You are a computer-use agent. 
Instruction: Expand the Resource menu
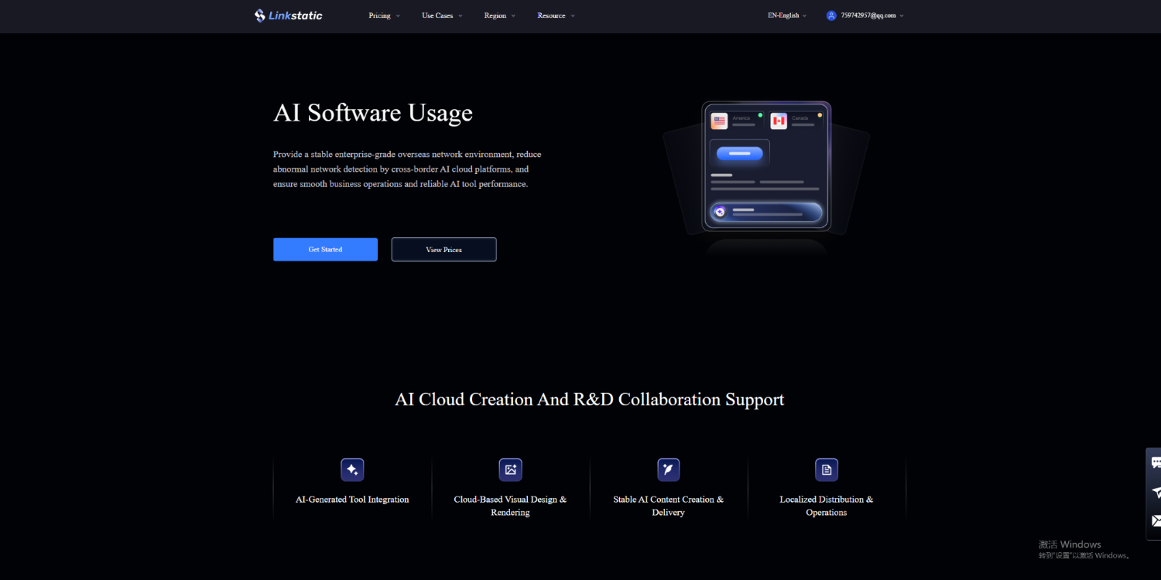click(556, 15)
